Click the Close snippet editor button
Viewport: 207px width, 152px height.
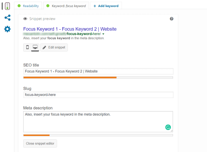tap(40, 144)
